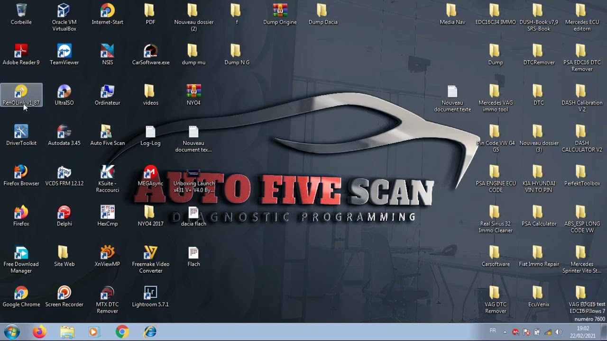Image resolution: width=607 pixels, height=341 pixels.
Task: Open the Log-Log text file
Action: (x=150, y=135)
